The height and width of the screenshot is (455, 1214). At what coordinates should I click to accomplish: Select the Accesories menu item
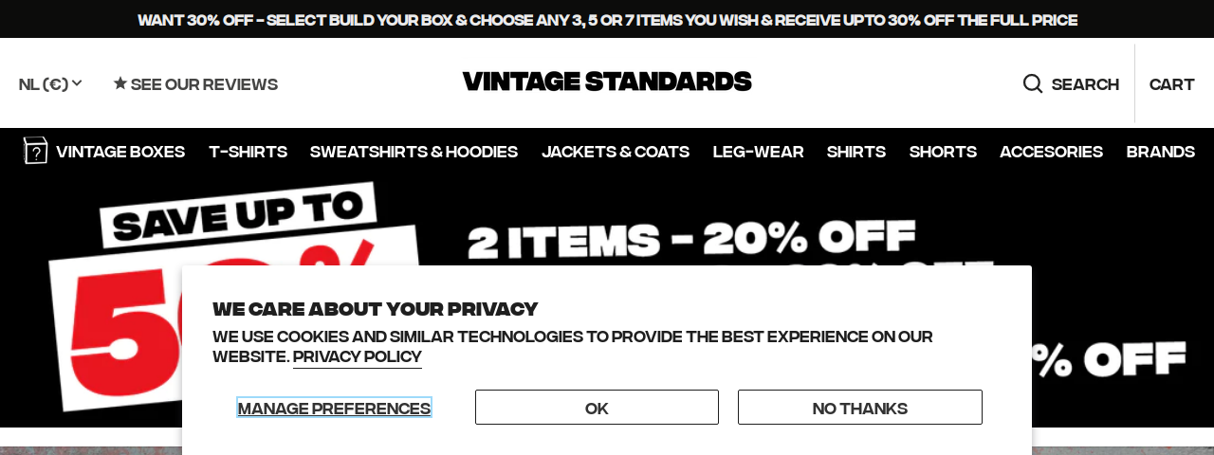click(x=1051, y=152)
